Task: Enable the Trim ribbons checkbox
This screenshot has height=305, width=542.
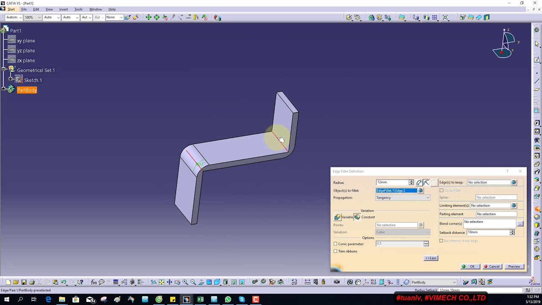Action: (335, 251)
